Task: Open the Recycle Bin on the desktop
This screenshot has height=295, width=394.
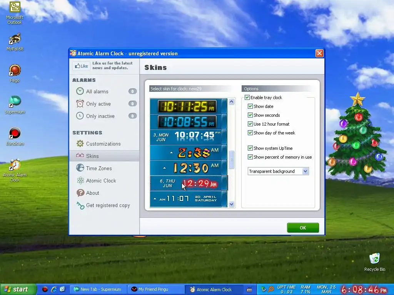Action: [x=375, y=262]
